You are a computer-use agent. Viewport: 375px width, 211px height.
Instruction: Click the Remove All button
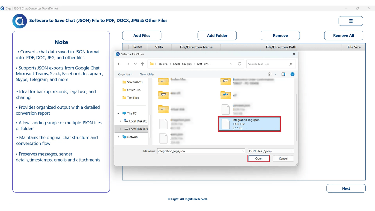tap(344, 35)
